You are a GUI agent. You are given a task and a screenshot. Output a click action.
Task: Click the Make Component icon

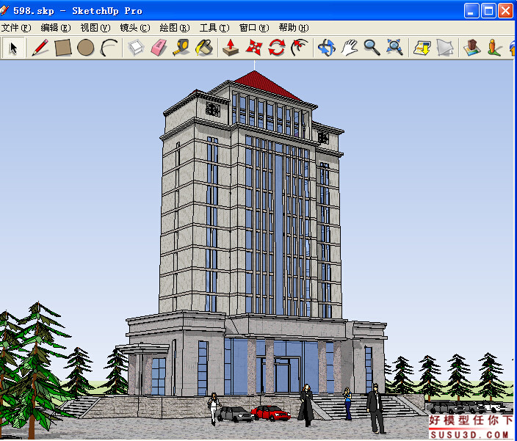pyautogui.click(x=136, y=48)
